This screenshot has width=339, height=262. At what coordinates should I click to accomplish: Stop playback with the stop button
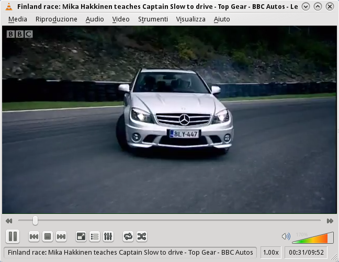48,236
